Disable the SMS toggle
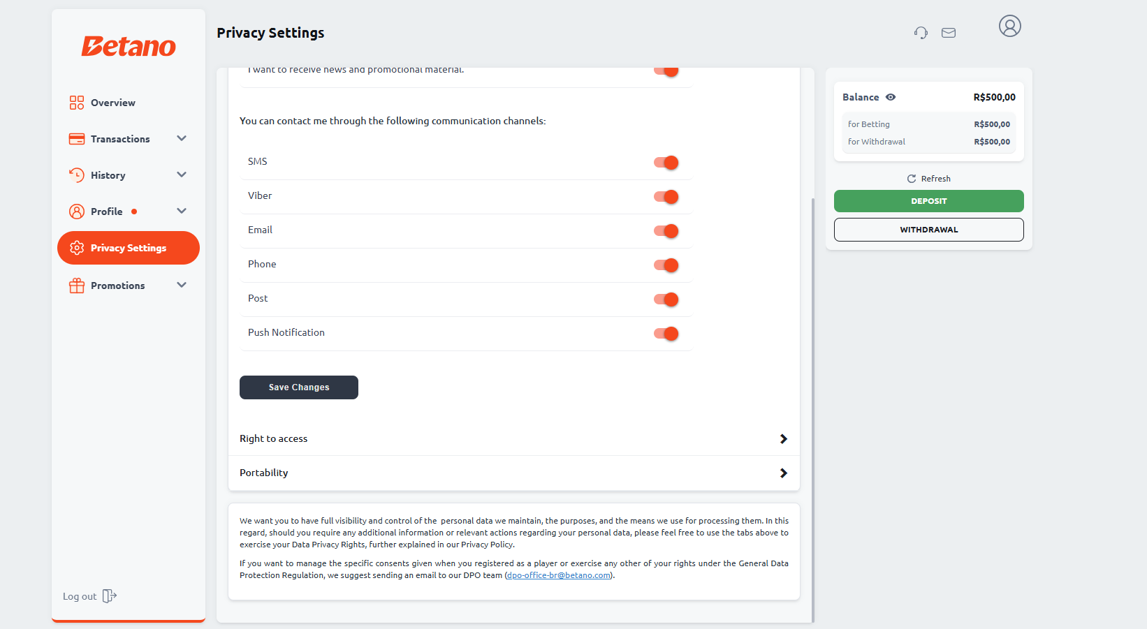This screenshot has width=1147, height=629. click(x=666, y=163)
